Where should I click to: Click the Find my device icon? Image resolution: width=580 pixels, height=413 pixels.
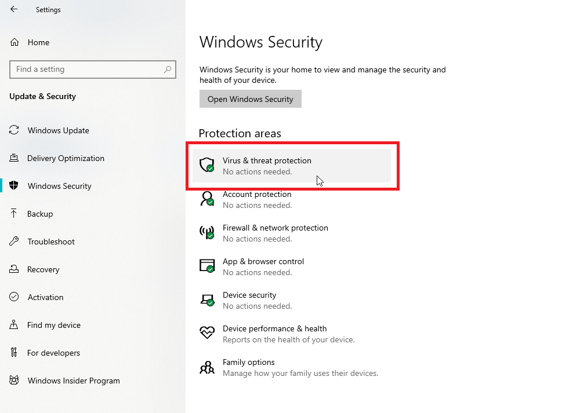(14, 325)
